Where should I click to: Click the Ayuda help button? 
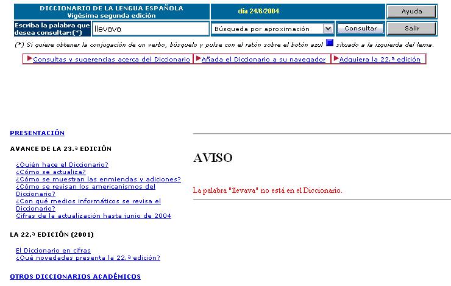click(411, 12)
